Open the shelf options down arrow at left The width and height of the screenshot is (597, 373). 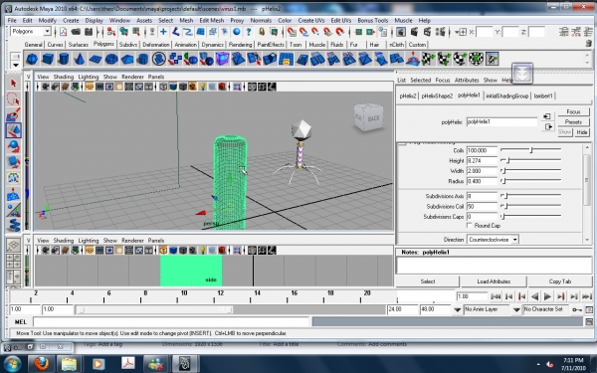coord(15,65)
